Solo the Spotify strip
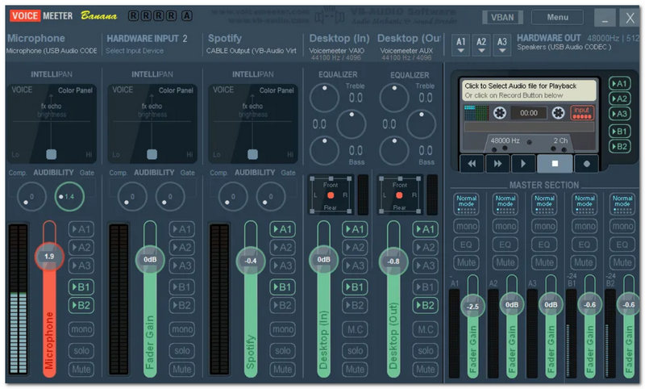Screen dimensions: 645x389 [x=283, y=351]
